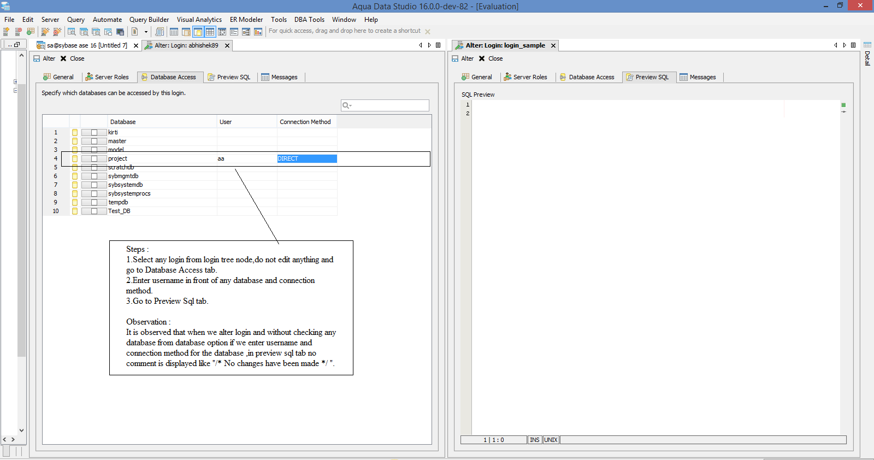The height and width of the screenshot is (460, 874).
Task: Open the dropdown arrow next to document toolbar icon
Action: (146, 32)
